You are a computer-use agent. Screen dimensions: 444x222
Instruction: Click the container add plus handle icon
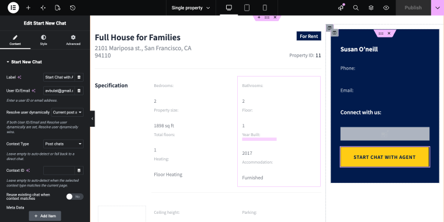pyautogui.click(x=259, y=18)
